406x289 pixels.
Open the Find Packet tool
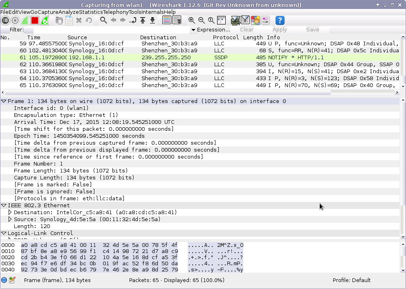click(103, 20)
